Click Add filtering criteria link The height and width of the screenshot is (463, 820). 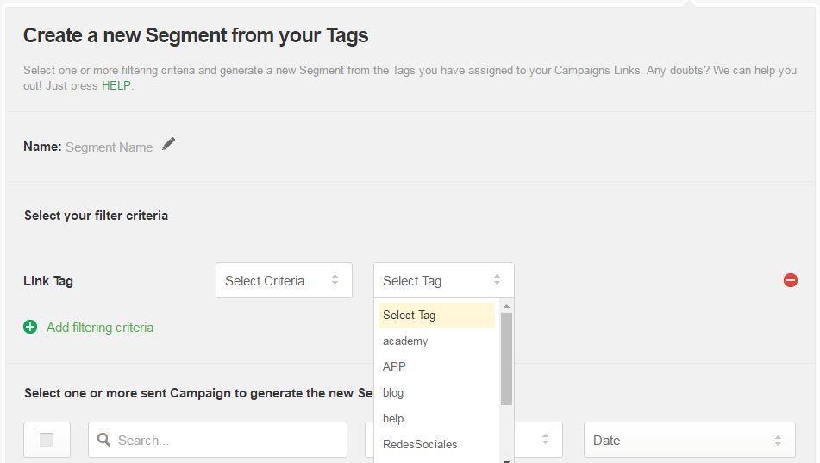(x=100, y=327)
